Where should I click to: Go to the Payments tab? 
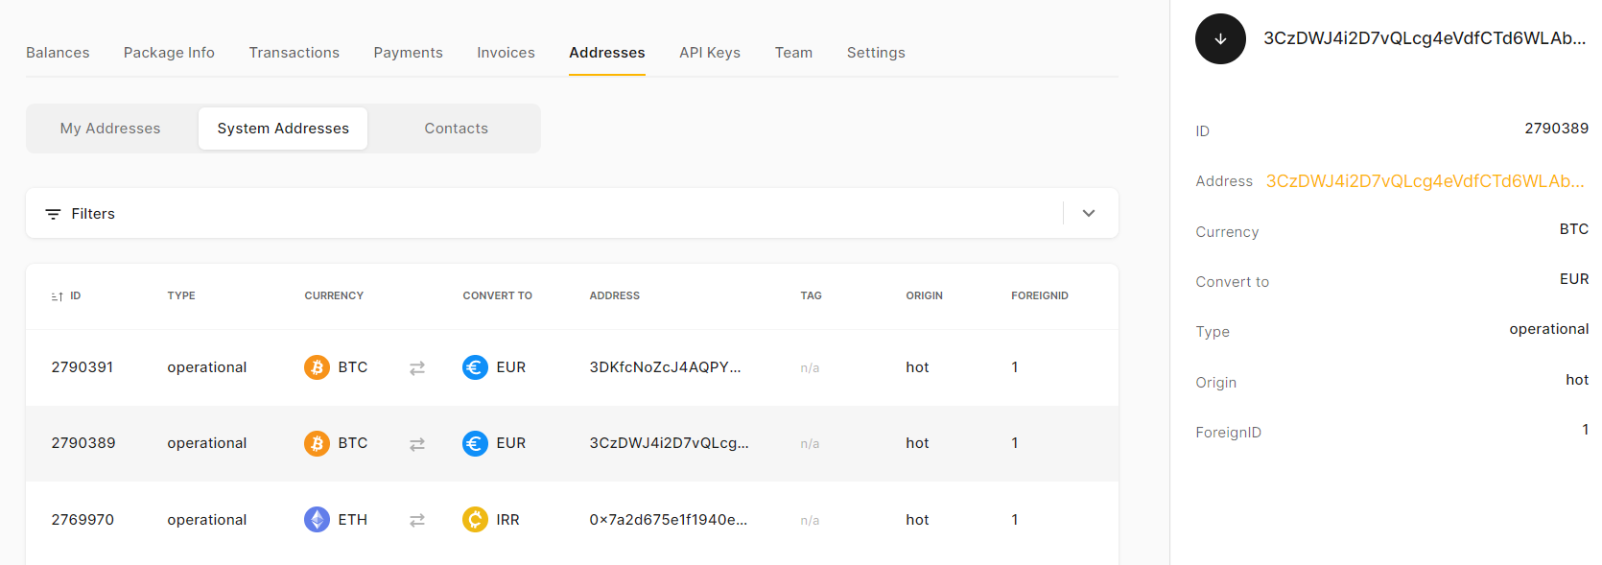[409, 53]
